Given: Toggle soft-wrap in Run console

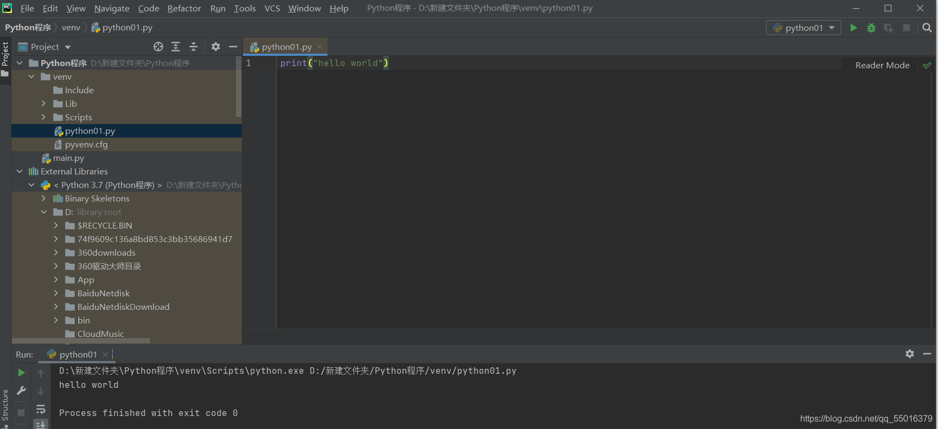Looking at the screenshot, I should tap(41, 409).
